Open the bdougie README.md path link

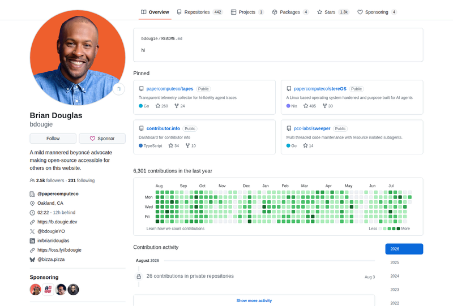pyautogui.click(x=162, y=38)
